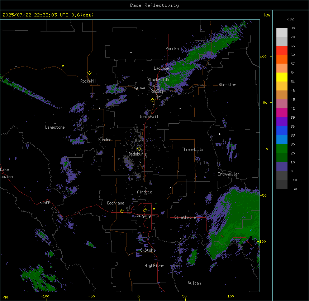The image size is (309, 301).
Task: Click the Banff label
Action: tap(44, 203)
